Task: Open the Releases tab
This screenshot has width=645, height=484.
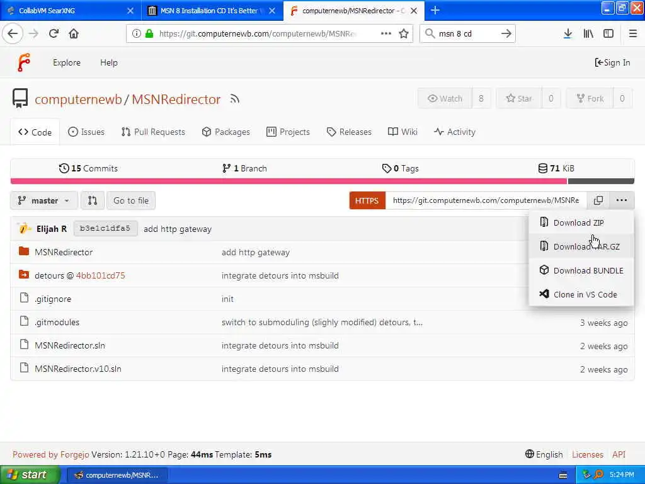Action: click(x=349, y=132)
